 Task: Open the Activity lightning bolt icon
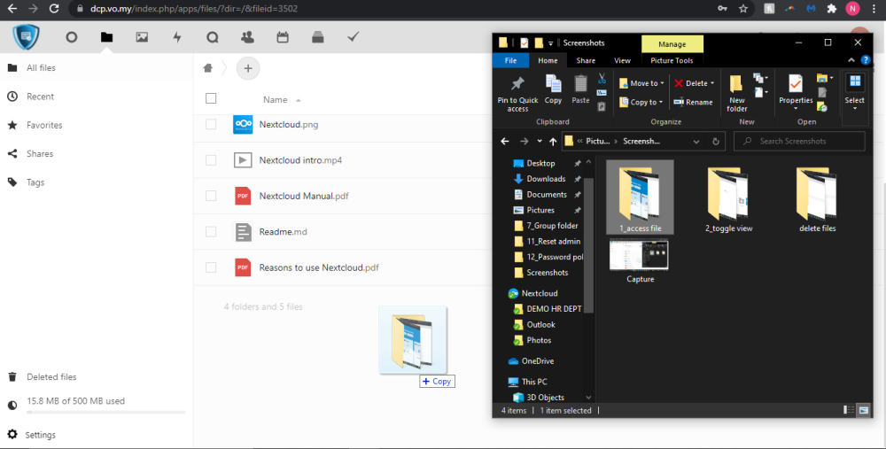point(177,37)
